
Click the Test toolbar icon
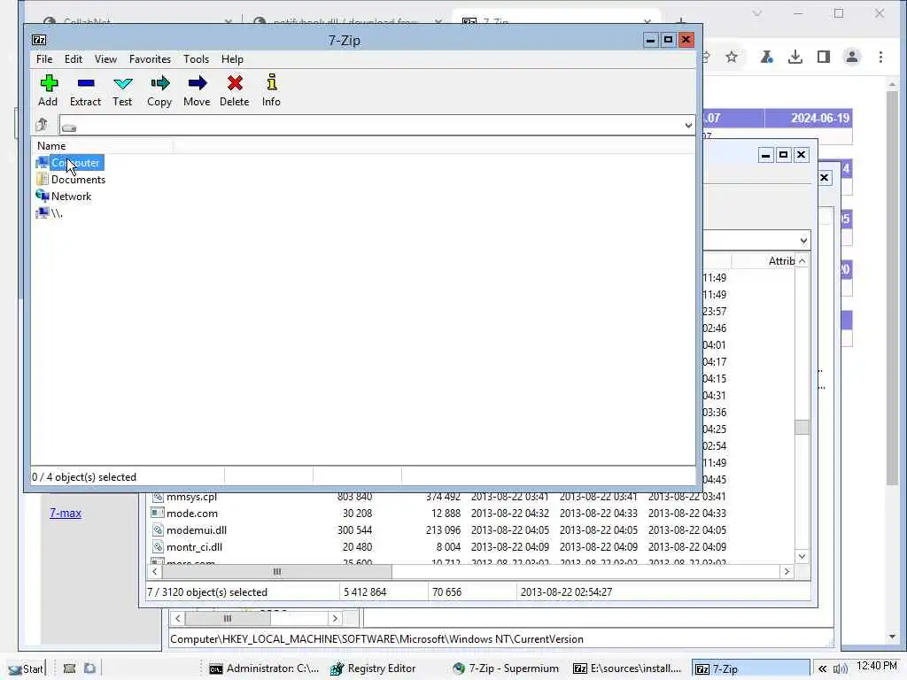pos(122,84)
